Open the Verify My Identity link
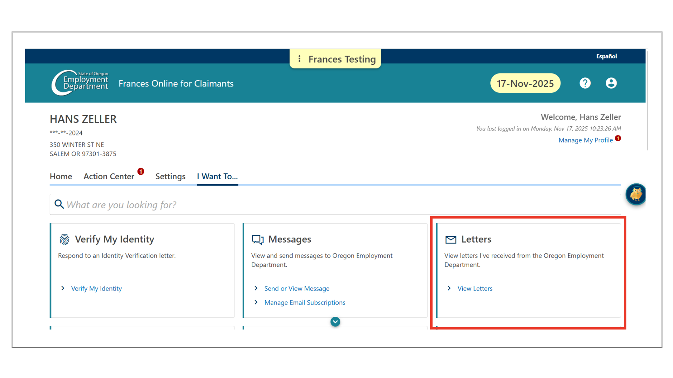Screen dimensions: 673x378 click(97, 288)
